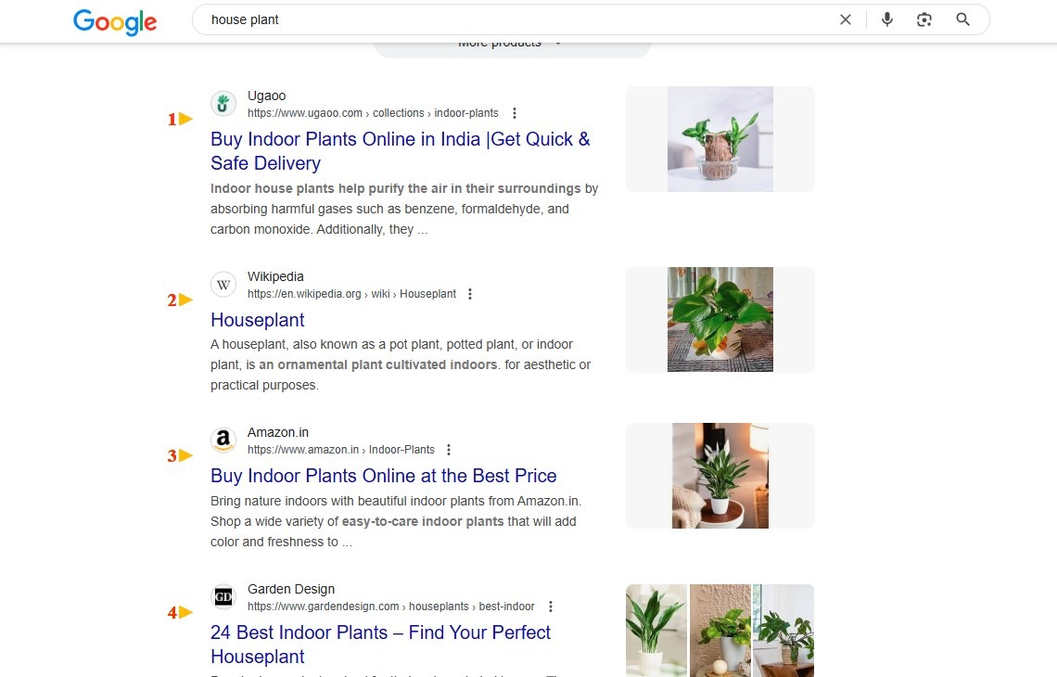Open the three-dot menu beside Ugaoo result
The width and height of the screenshot is (1057, 677).
point(515,113)
